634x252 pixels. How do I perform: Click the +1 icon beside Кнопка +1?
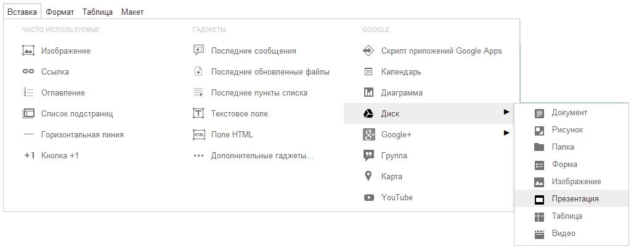tap(29, 156)
